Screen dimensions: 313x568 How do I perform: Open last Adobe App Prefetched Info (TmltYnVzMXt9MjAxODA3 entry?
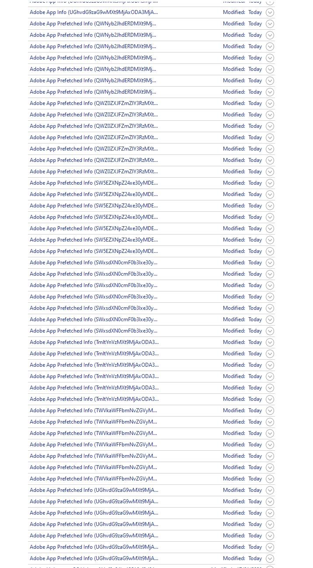[x=94, y=399]
